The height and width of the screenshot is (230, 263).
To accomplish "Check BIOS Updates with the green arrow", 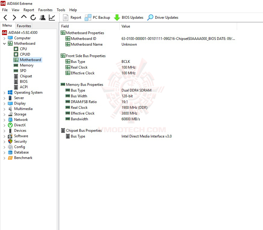I will click(x=129, y=18).
